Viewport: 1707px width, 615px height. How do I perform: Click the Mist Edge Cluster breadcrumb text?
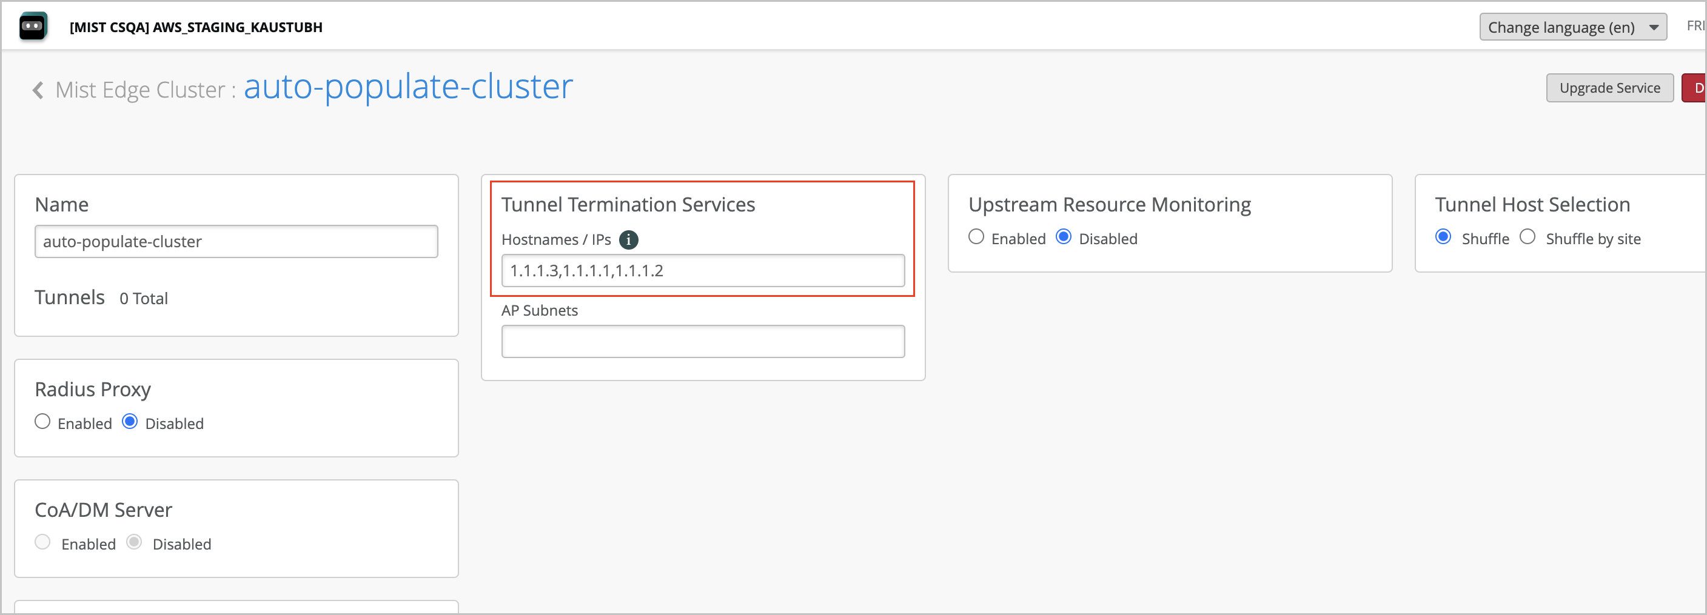141,90
